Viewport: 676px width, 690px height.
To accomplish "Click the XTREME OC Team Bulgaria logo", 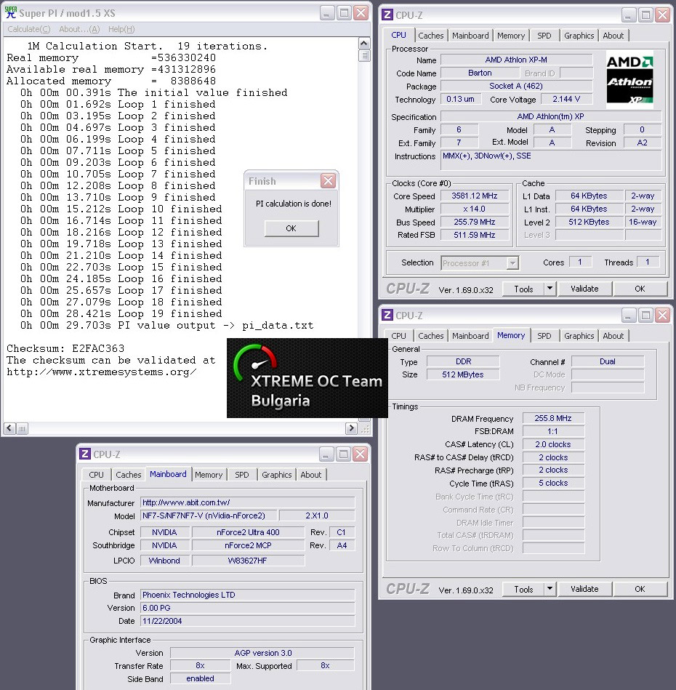I will 307,378.
